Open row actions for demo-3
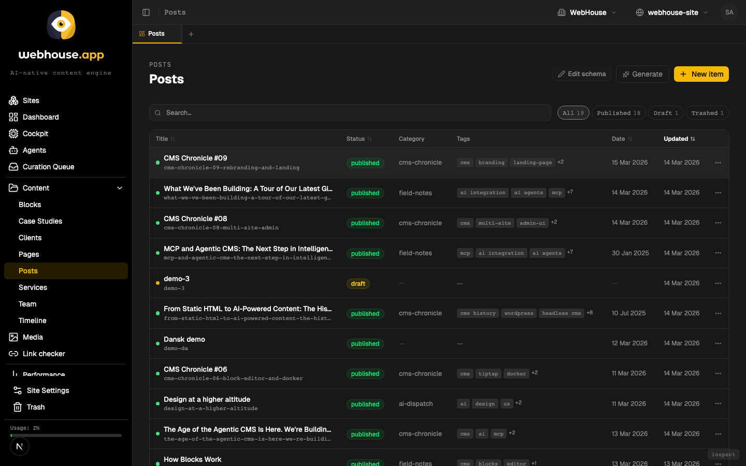This screenshot has width=746, height=466. (718, 283)
